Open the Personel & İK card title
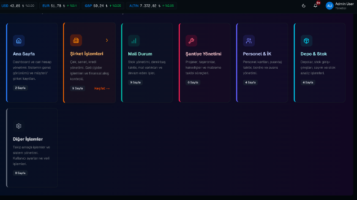Screen dimensions: 357x200 tap(257, 54)
